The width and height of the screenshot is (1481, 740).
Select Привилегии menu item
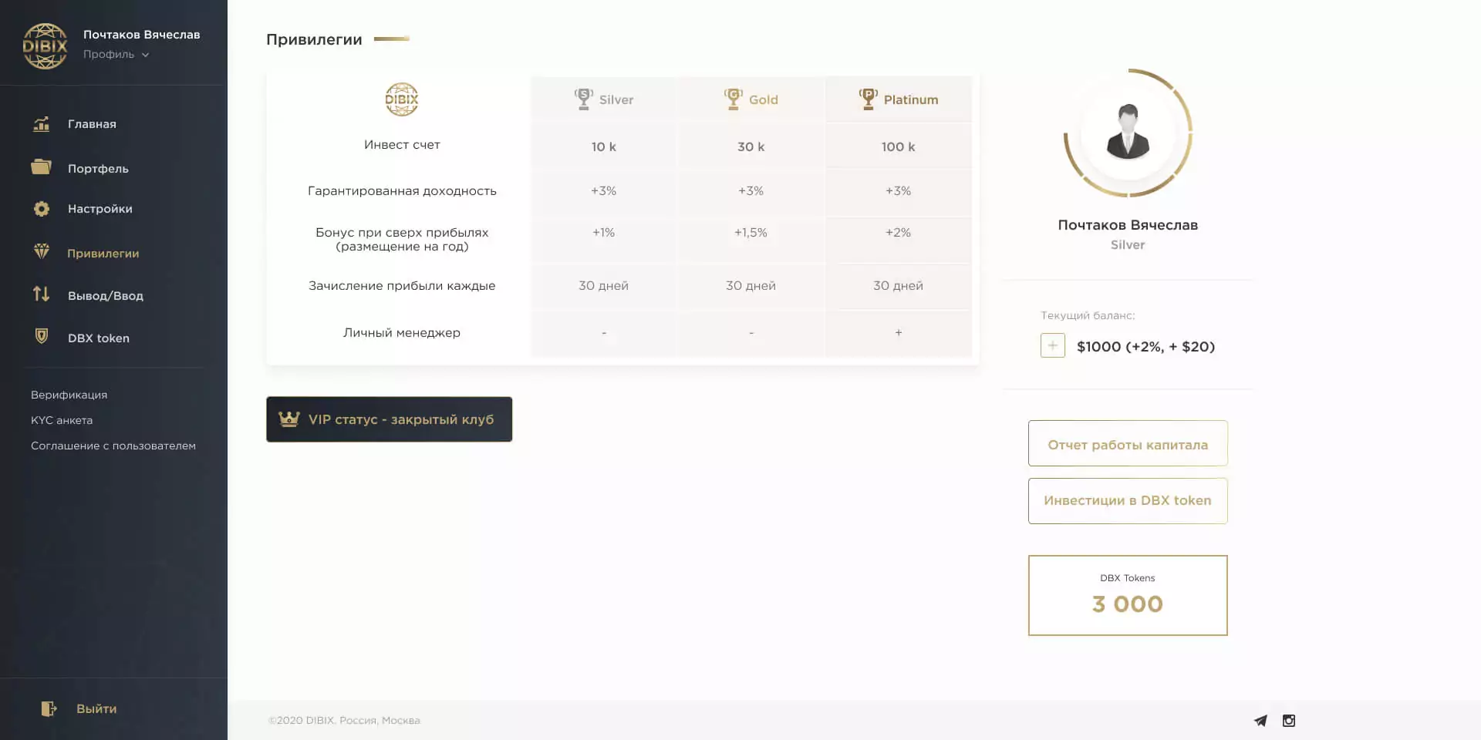tap(103, 254)
